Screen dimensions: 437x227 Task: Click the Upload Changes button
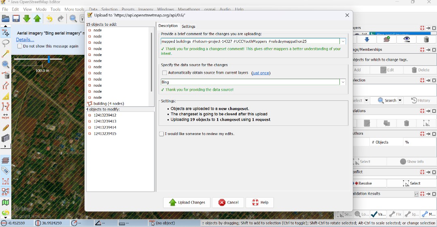pos(187,202)
